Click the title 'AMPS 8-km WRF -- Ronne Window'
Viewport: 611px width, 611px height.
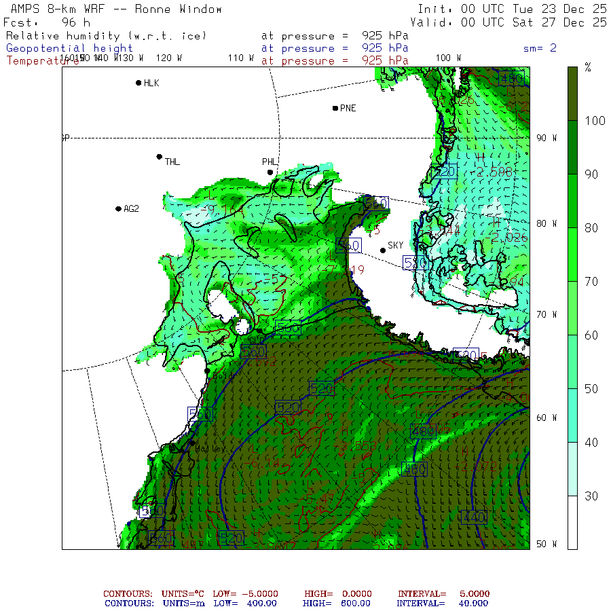pyautogui.click(x=116, y=9)
